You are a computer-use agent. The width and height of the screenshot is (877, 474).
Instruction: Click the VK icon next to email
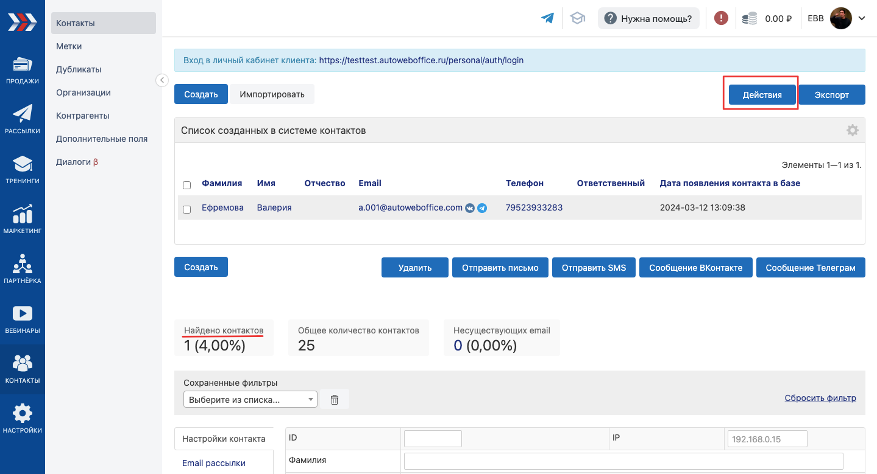[470, 208]
